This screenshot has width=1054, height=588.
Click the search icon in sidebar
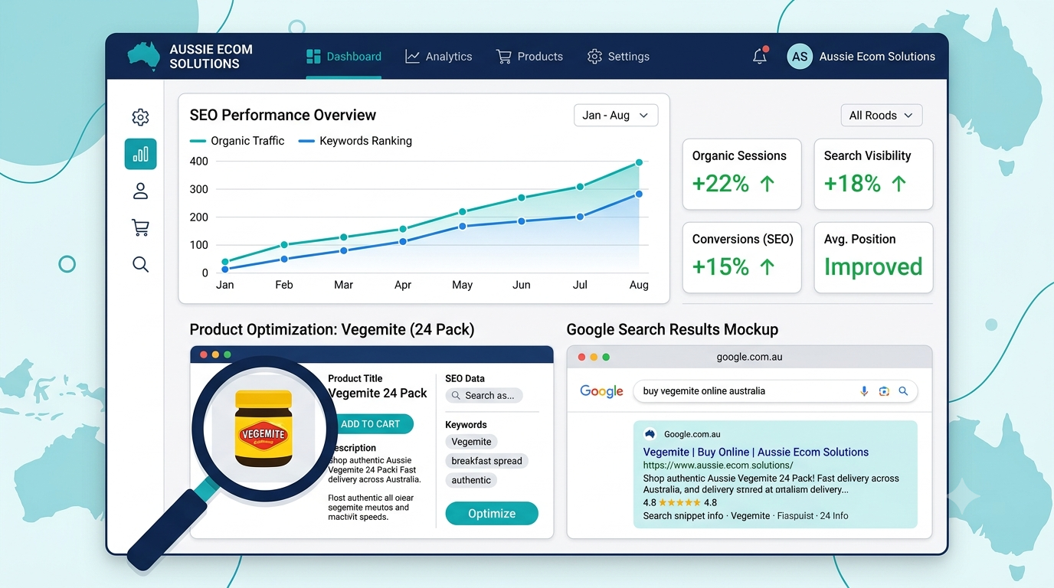(140, 264)
